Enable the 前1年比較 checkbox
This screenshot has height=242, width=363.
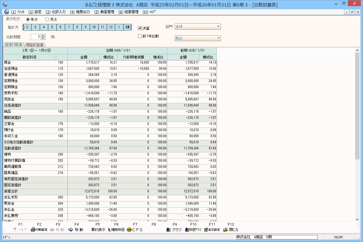140,36
